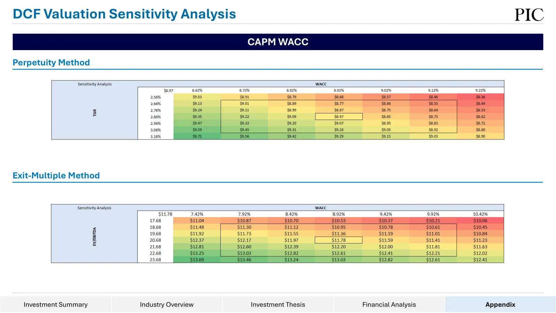Select the Exit-Multiple Method heading

[56, 176]
